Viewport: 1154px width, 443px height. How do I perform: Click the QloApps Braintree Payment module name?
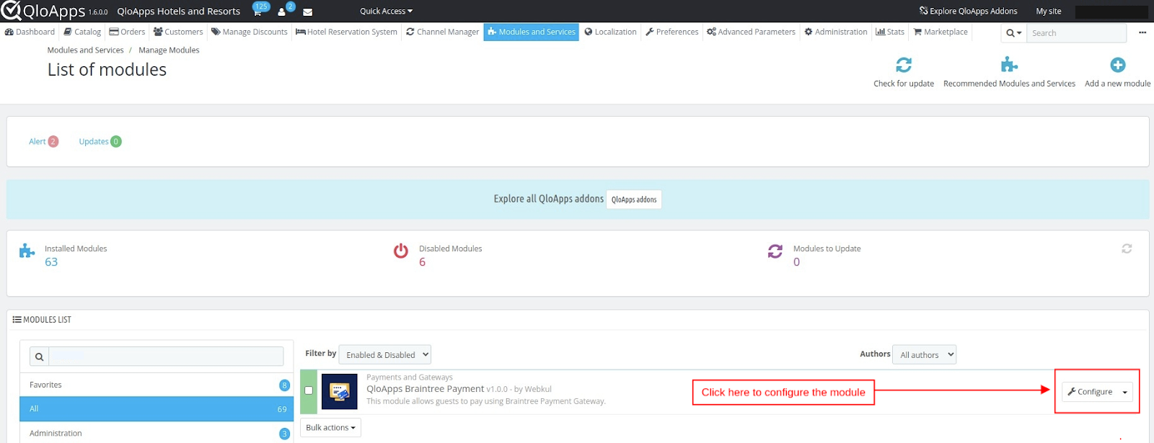coord(426,389)
